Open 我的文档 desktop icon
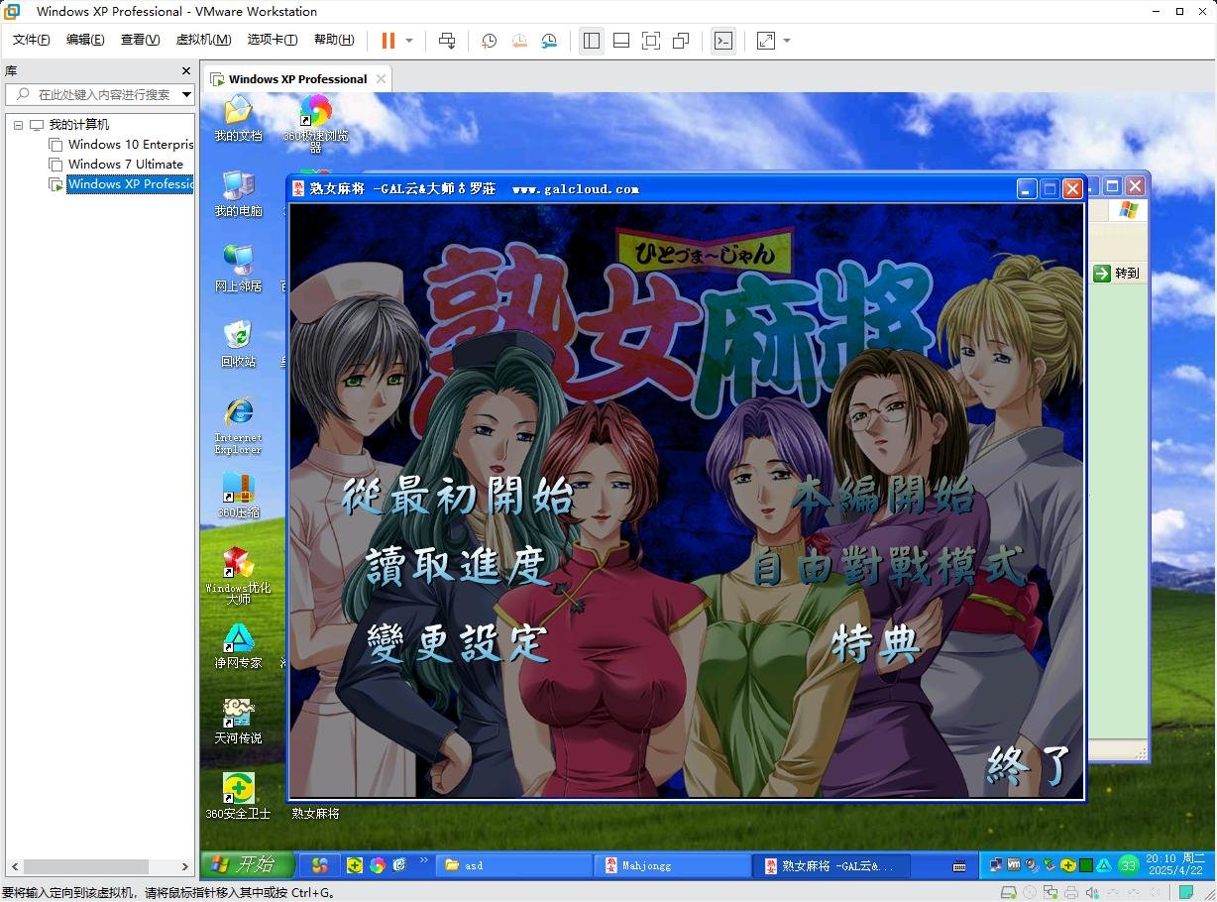 pos(238,118)
